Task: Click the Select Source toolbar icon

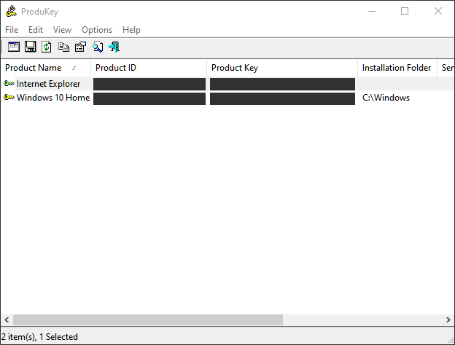Action: (14, 47)
